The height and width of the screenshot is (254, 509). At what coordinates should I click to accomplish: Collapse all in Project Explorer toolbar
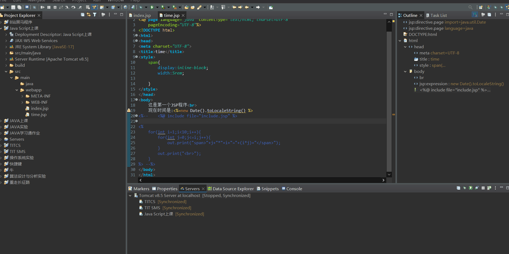click(83, 15)
